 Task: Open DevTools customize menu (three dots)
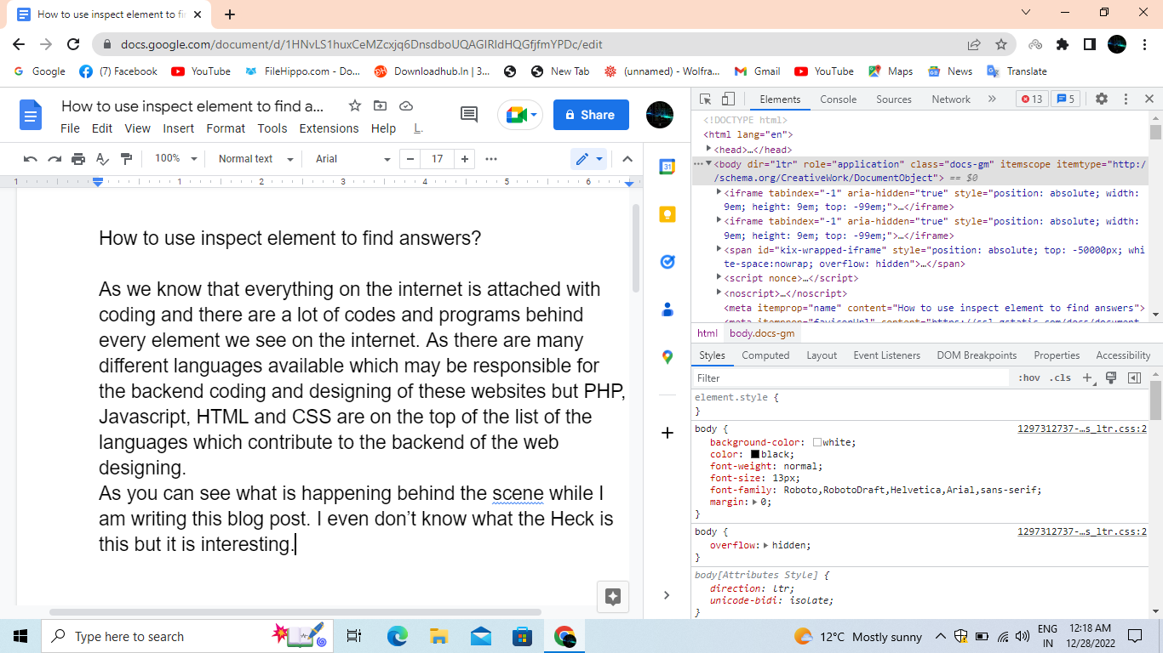1126,99
